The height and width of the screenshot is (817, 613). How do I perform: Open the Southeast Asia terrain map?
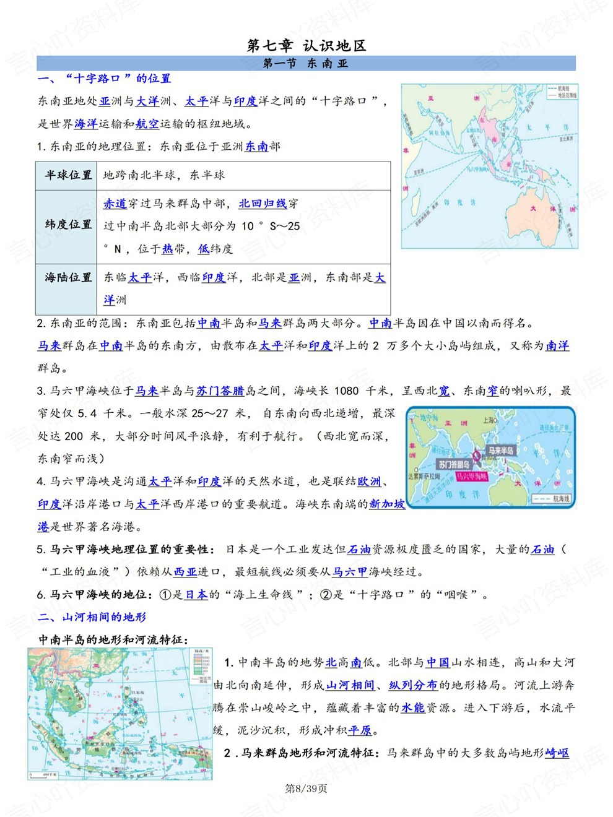click(x=120, y=714)
